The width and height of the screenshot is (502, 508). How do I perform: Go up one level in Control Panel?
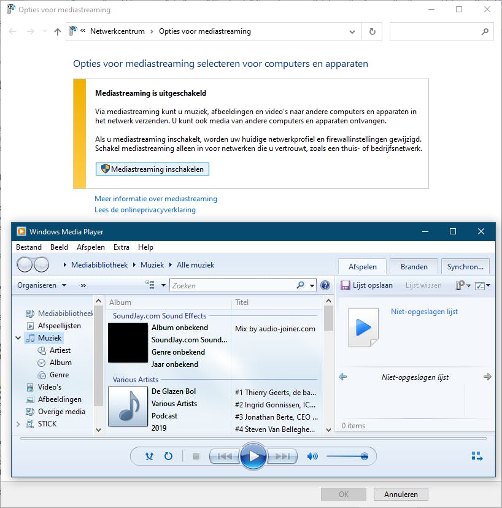(x=57, y=31)
